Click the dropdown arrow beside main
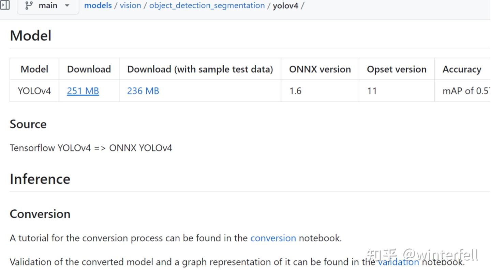491x275 pixels. click(x=67, y=5)
